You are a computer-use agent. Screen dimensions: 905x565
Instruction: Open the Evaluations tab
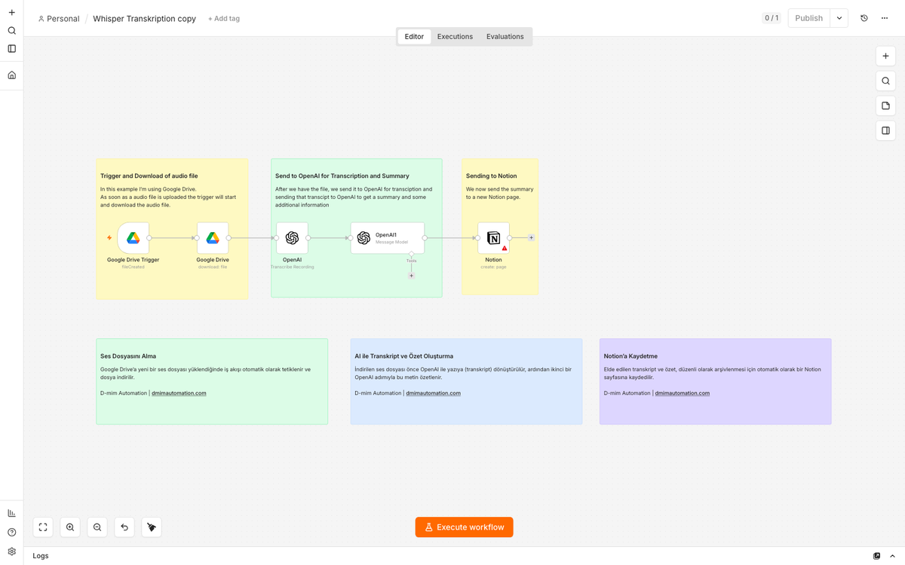[505, 36]
